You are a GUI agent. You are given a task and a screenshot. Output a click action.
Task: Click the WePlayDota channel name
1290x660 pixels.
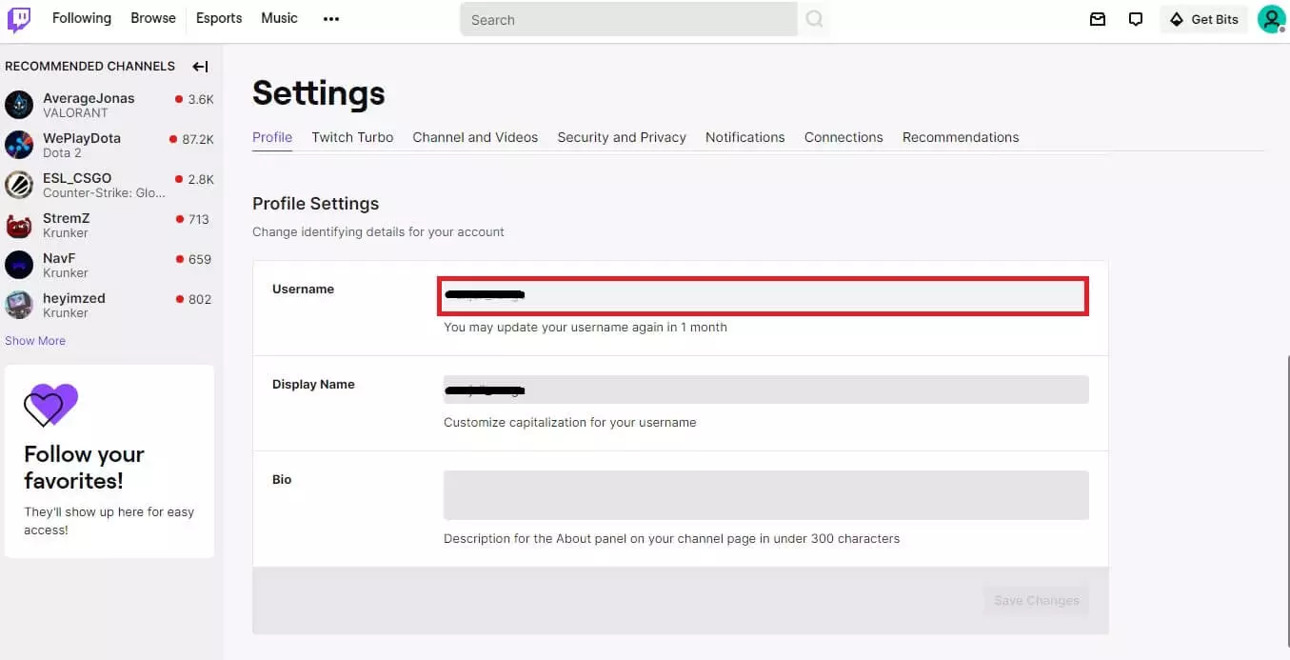(82, 138)
